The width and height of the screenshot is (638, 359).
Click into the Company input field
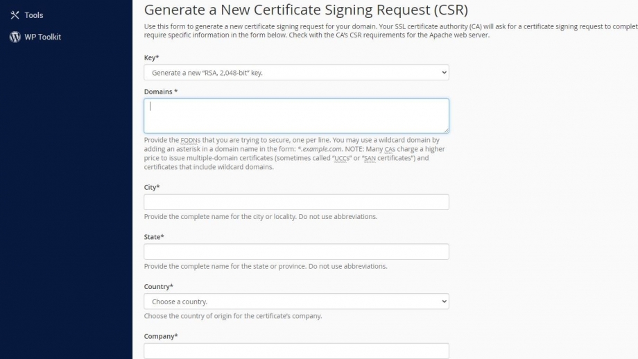coord(296,351)
